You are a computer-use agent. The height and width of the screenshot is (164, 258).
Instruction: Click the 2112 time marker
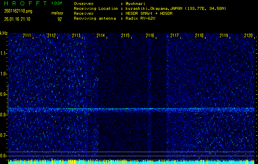pos(51,36)
